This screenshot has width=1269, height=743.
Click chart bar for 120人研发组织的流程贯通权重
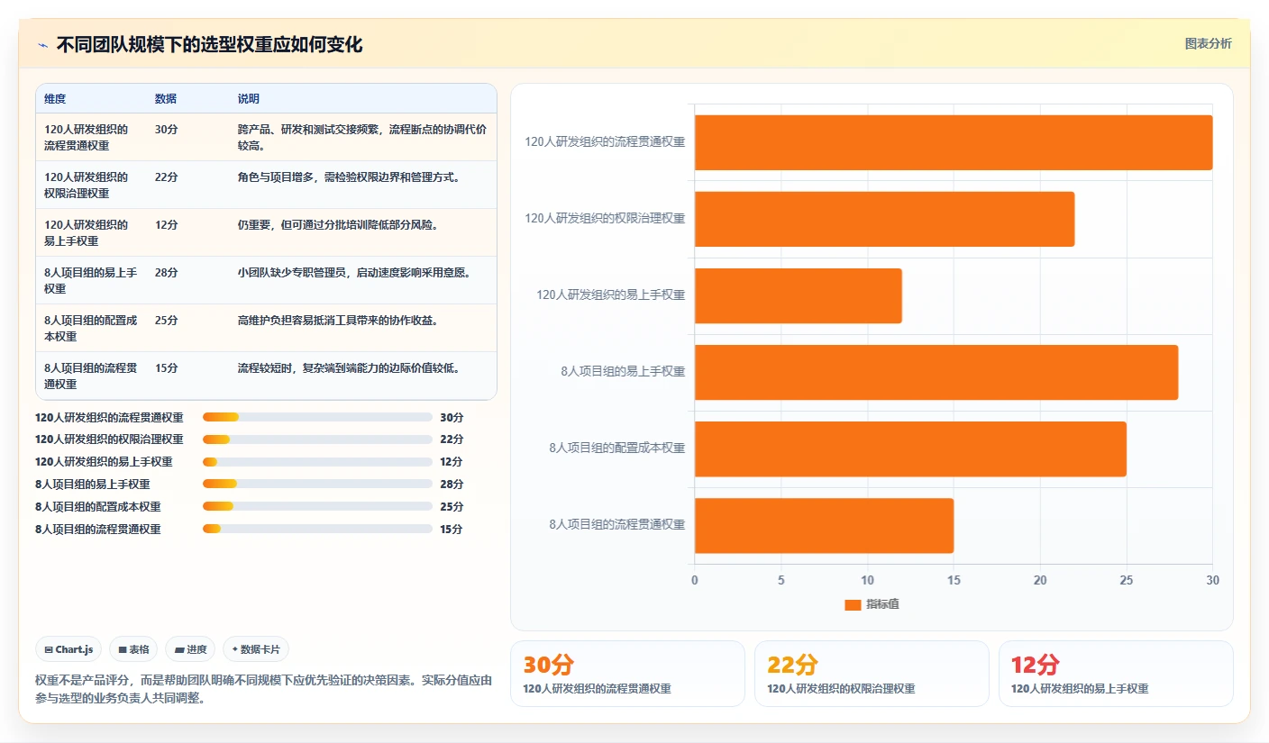click(x=954, y=142)
